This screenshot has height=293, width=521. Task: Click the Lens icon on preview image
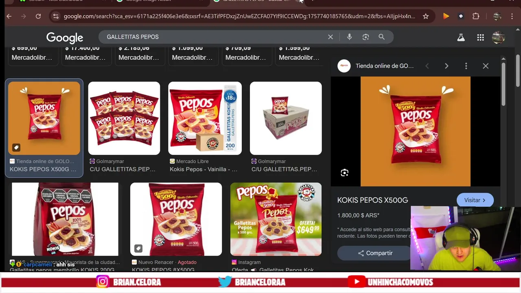(345, 173)
